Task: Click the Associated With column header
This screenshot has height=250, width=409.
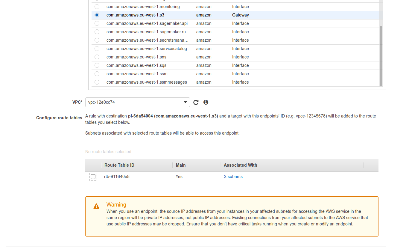Action: point(240,165)
